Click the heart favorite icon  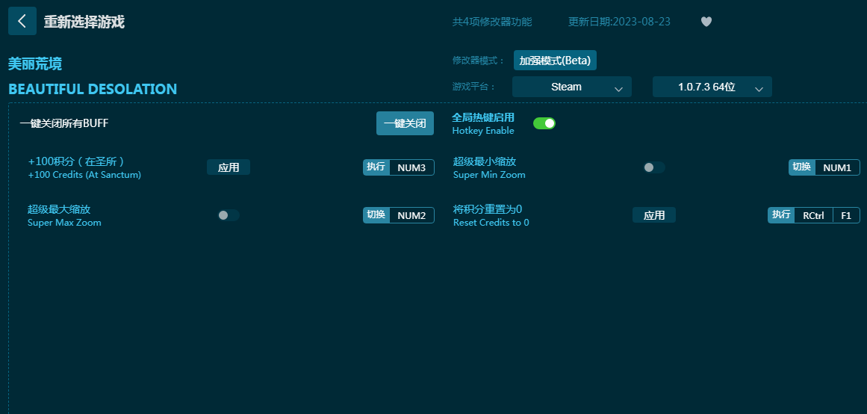click(706, 22)
